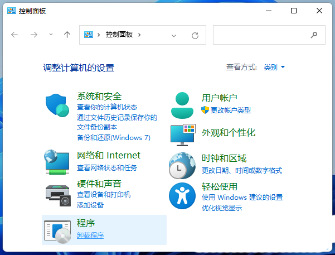Open the 系统和安全 shield icon
The image size is (335, 255).
(57, 105)
